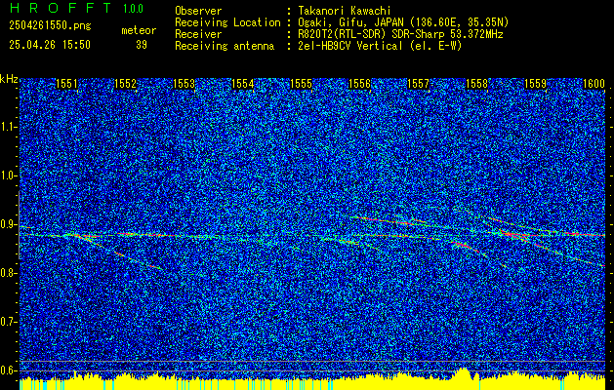
Task: Click the meteor count 39
Action: (x=142, y=45)
